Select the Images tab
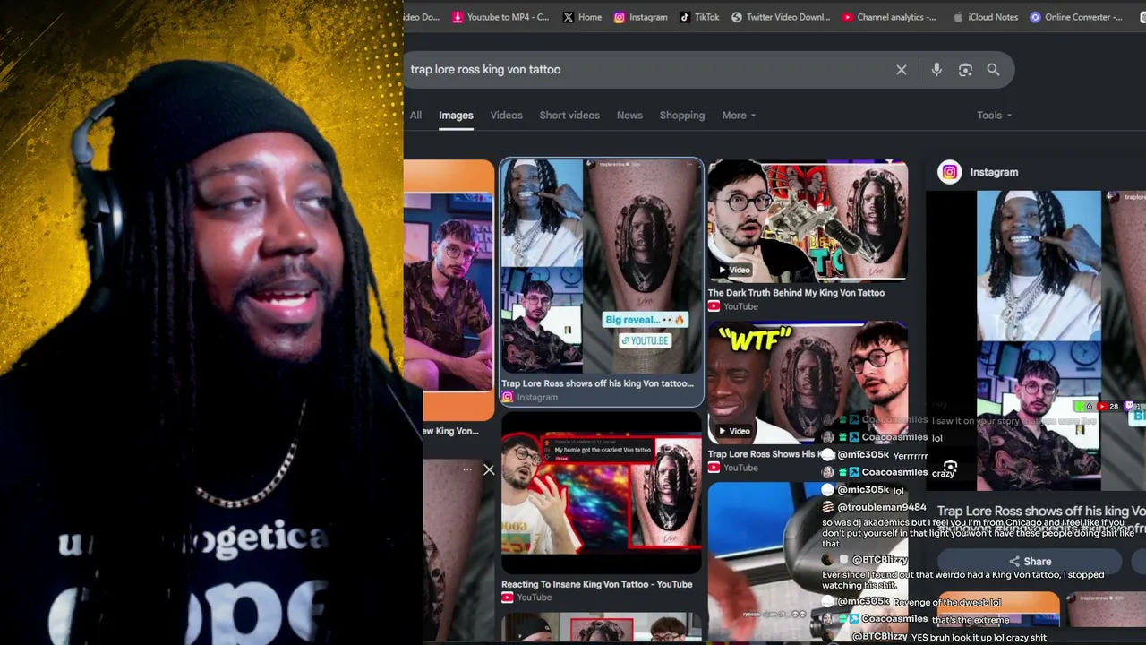Image resolution: width=1146 pixels, height=645 pixels. pyautogui.click(x=456, y=116)
